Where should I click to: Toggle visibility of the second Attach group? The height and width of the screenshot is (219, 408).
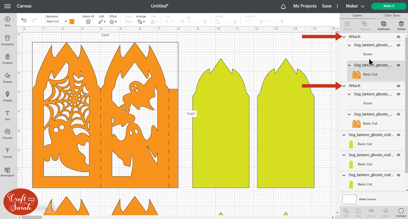click(x=398, y=86)
